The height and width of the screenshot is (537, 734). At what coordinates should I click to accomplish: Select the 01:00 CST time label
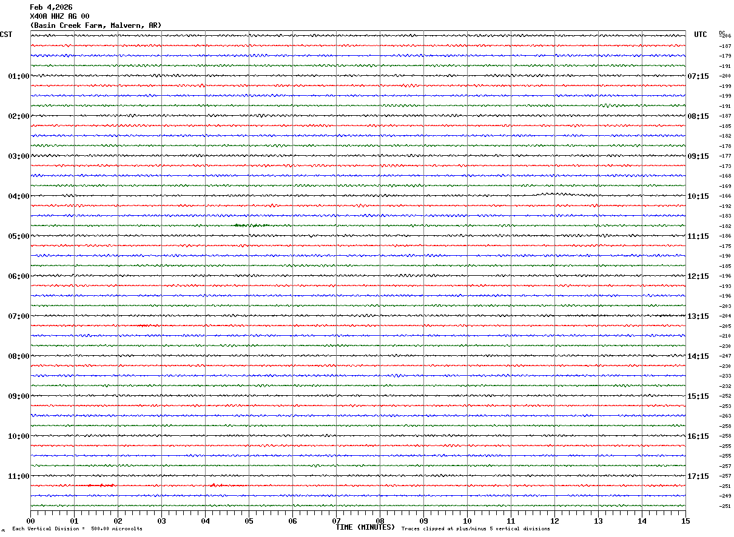(x=19, y=76)
